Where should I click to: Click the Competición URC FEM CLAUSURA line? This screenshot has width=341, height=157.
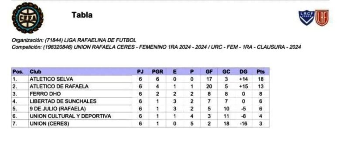coord(157,47)
